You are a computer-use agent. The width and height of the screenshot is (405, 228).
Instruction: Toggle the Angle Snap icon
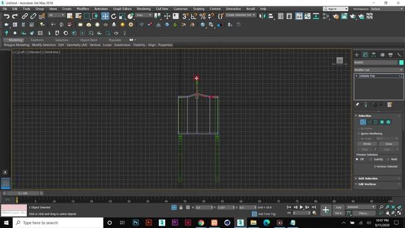[194, 16]
